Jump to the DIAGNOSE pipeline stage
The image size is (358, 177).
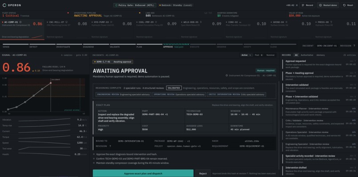(x=96, y=46)
